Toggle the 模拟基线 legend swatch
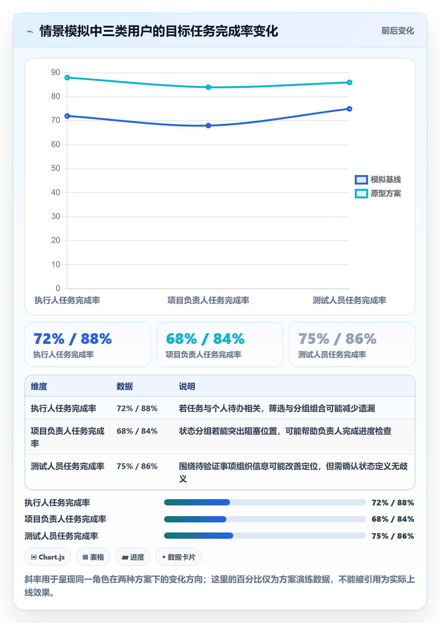Image resolution: width=440 pixels, height=623 pixels. [361, 179]
